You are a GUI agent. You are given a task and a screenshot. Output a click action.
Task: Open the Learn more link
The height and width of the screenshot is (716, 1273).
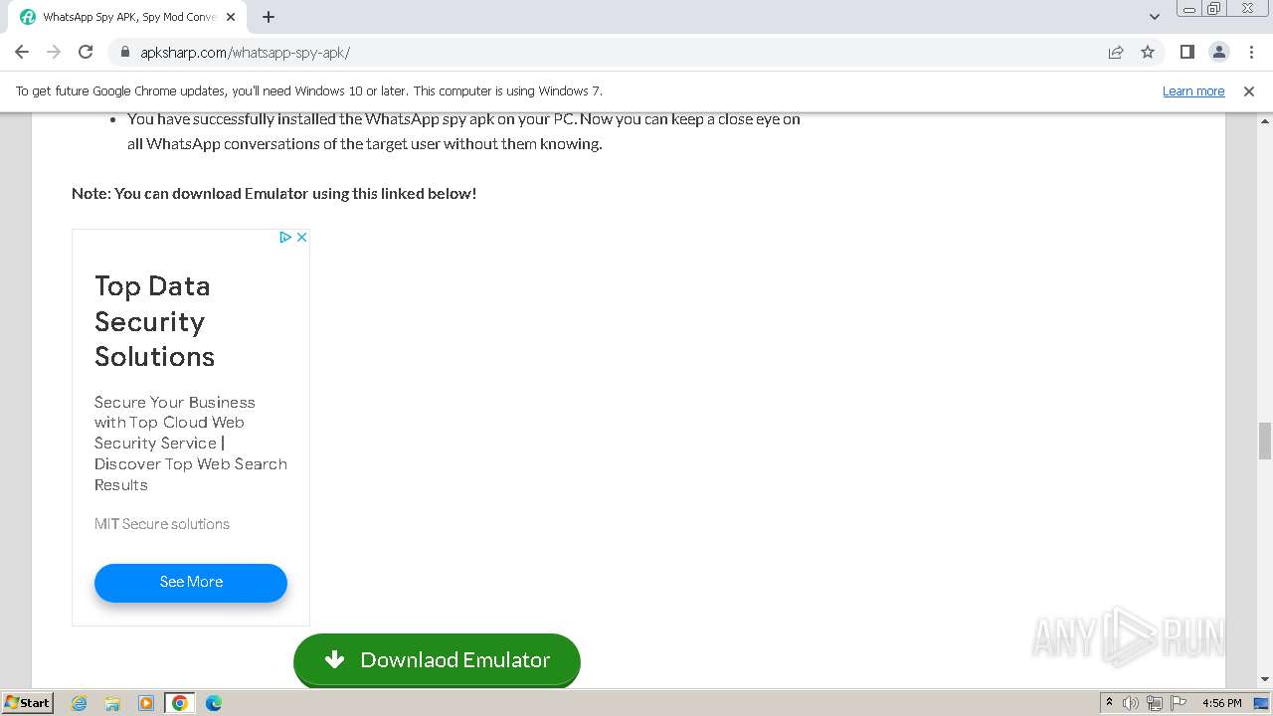click(x=1193, y=90)
